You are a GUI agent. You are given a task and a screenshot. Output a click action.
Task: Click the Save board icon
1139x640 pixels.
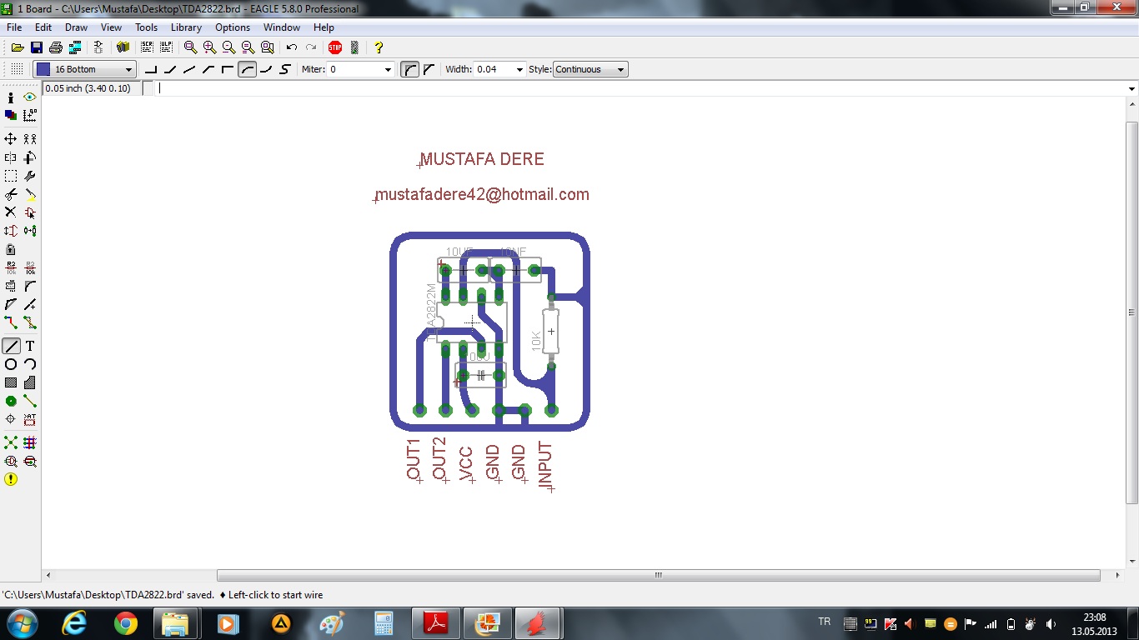pyautogui.click(x=36, y=47)
